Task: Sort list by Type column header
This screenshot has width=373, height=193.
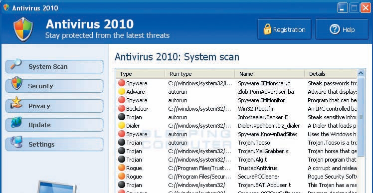Action: coord(140,74)
